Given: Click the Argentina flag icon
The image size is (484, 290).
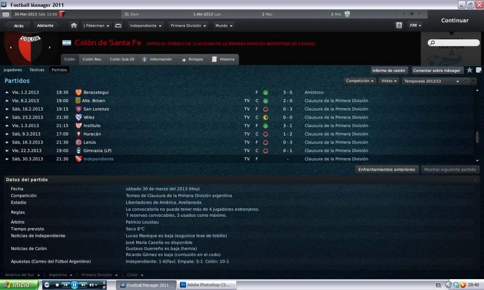Looking at the screenshot, I should tap(67, 43).
